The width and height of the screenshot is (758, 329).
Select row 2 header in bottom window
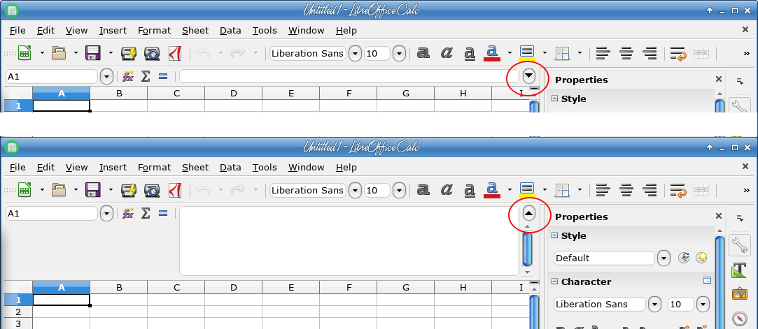click(x=18, y=312)
